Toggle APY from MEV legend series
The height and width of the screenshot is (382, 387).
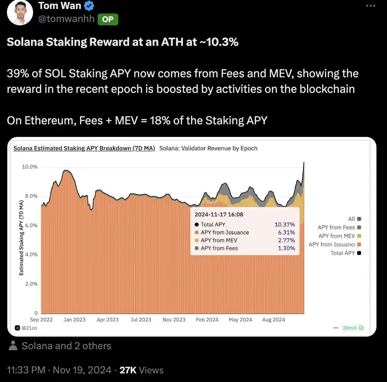(x=340, y=236)
